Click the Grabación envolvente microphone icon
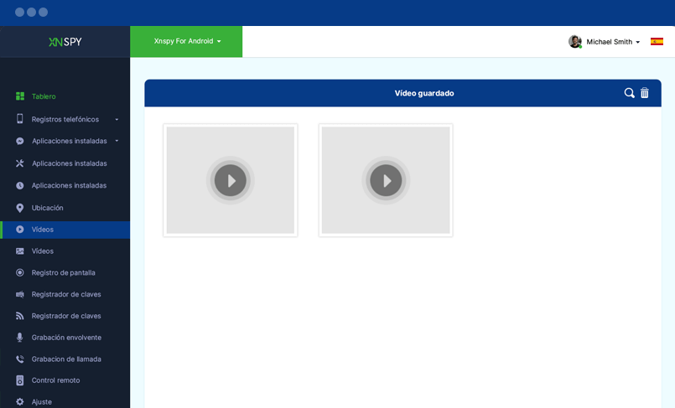 20,338
